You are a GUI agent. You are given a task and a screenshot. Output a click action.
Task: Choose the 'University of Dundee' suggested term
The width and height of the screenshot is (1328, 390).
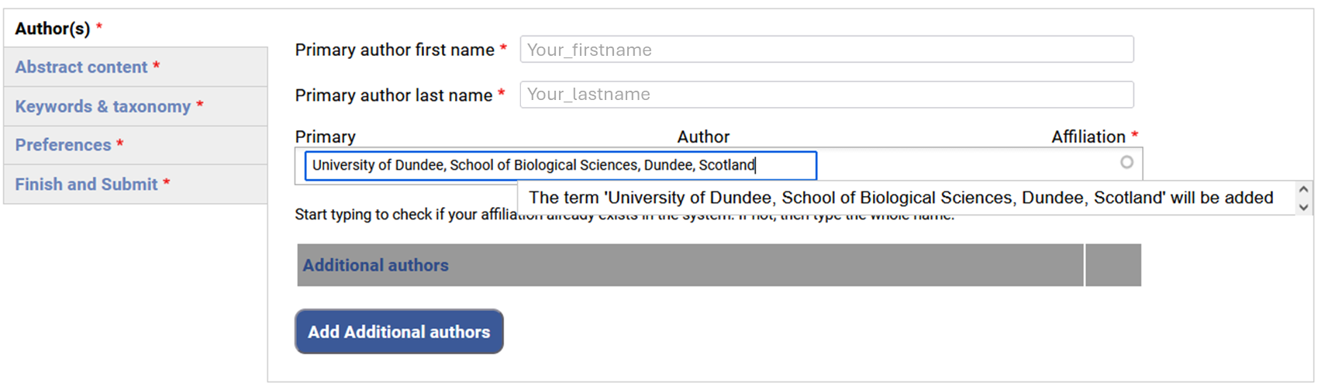point(900,198)
